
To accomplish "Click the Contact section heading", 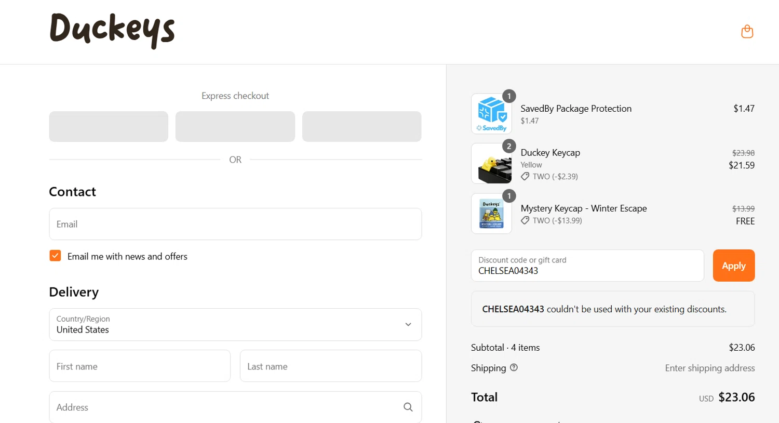I will [72, 192].
